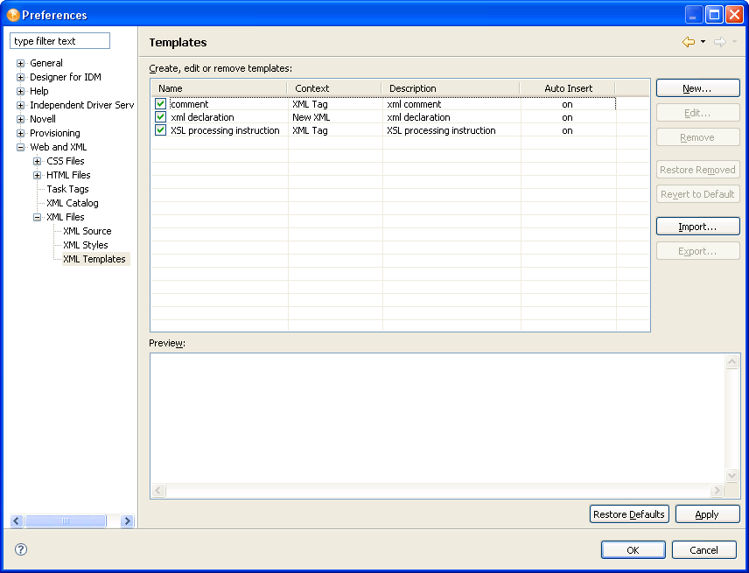Open the back history dropdown arrow
Image resolution: width=749 pixels, height=573 pixels.
click(x=703, y=42)
